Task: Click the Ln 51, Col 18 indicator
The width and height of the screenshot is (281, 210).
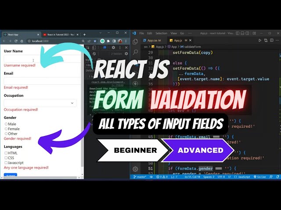Action: pos(192,177)
